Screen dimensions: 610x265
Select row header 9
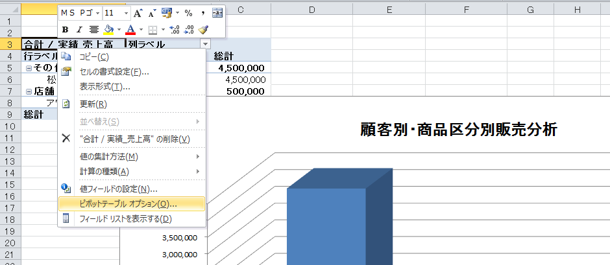tap(10, 114)
